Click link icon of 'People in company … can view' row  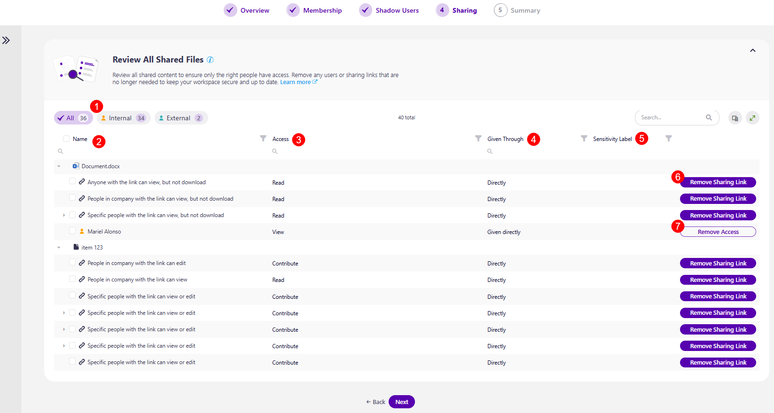coord(82,280)
